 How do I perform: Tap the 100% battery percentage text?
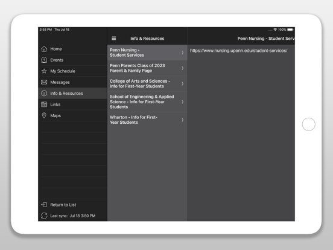pyautogui.click(x=282, y=30)
